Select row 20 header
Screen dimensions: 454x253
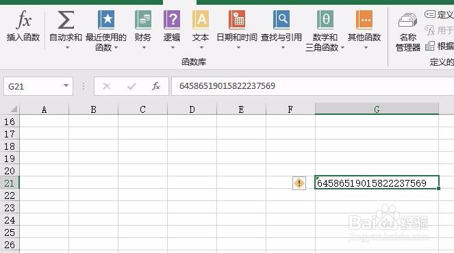tap(10, 171)
